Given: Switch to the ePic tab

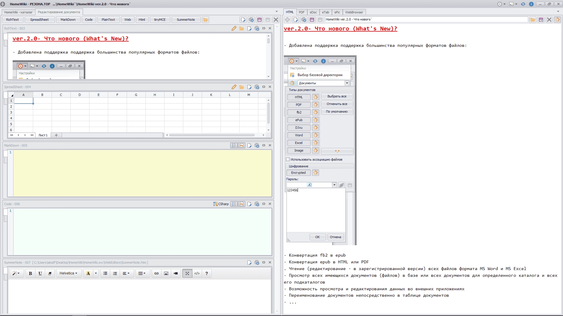Looking at the screenshot, I should pos(337,12).
